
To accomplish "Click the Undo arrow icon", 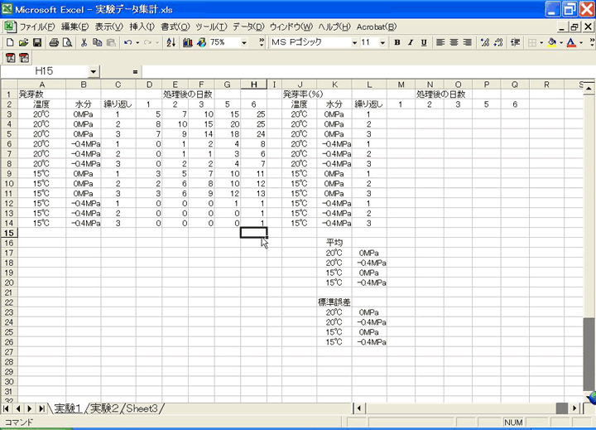I will (x=127, y=42).
